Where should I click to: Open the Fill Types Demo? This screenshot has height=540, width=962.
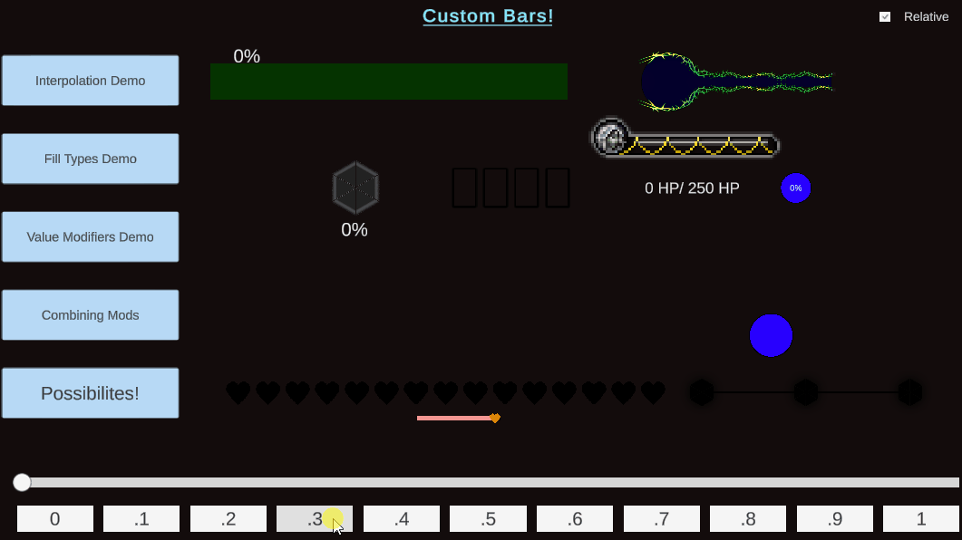[x=90, y=159]
